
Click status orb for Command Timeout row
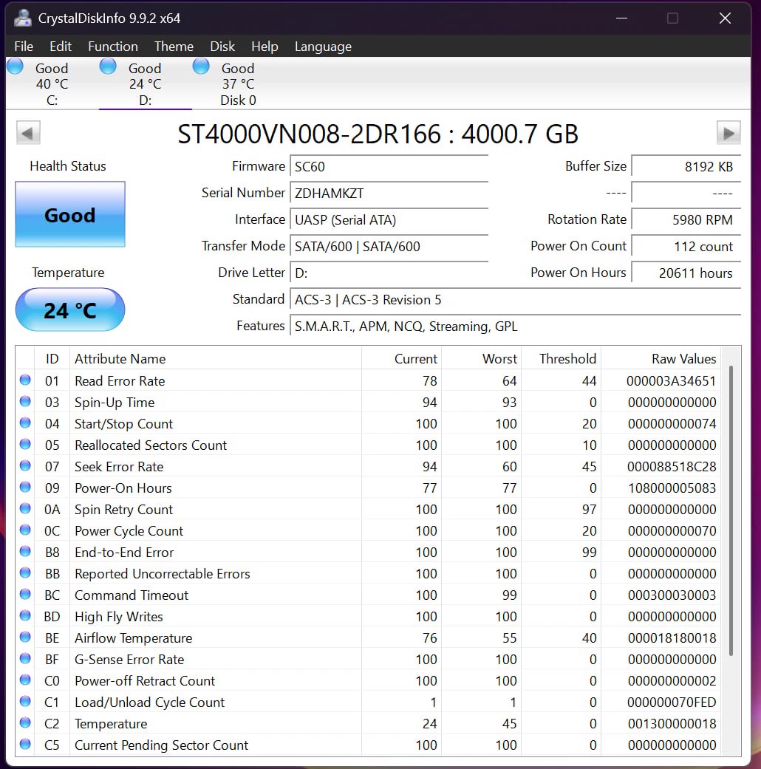[25, 594]
